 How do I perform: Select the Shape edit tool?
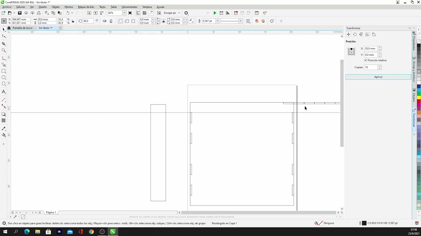pos(4,36)
